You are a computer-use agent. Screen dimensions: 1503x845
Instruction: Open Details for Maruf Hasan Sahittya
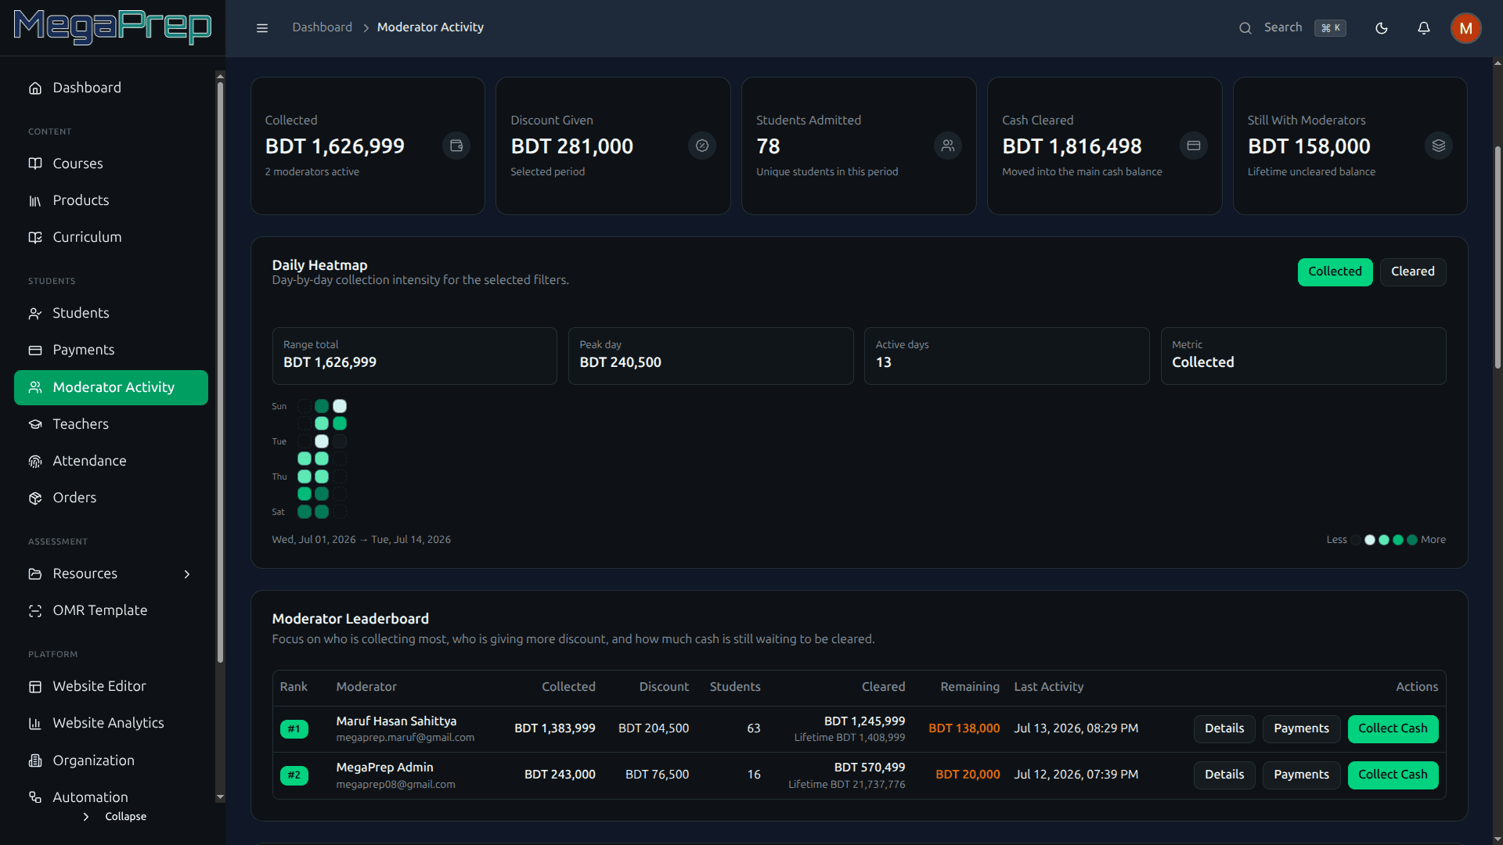pos(1224,729)
